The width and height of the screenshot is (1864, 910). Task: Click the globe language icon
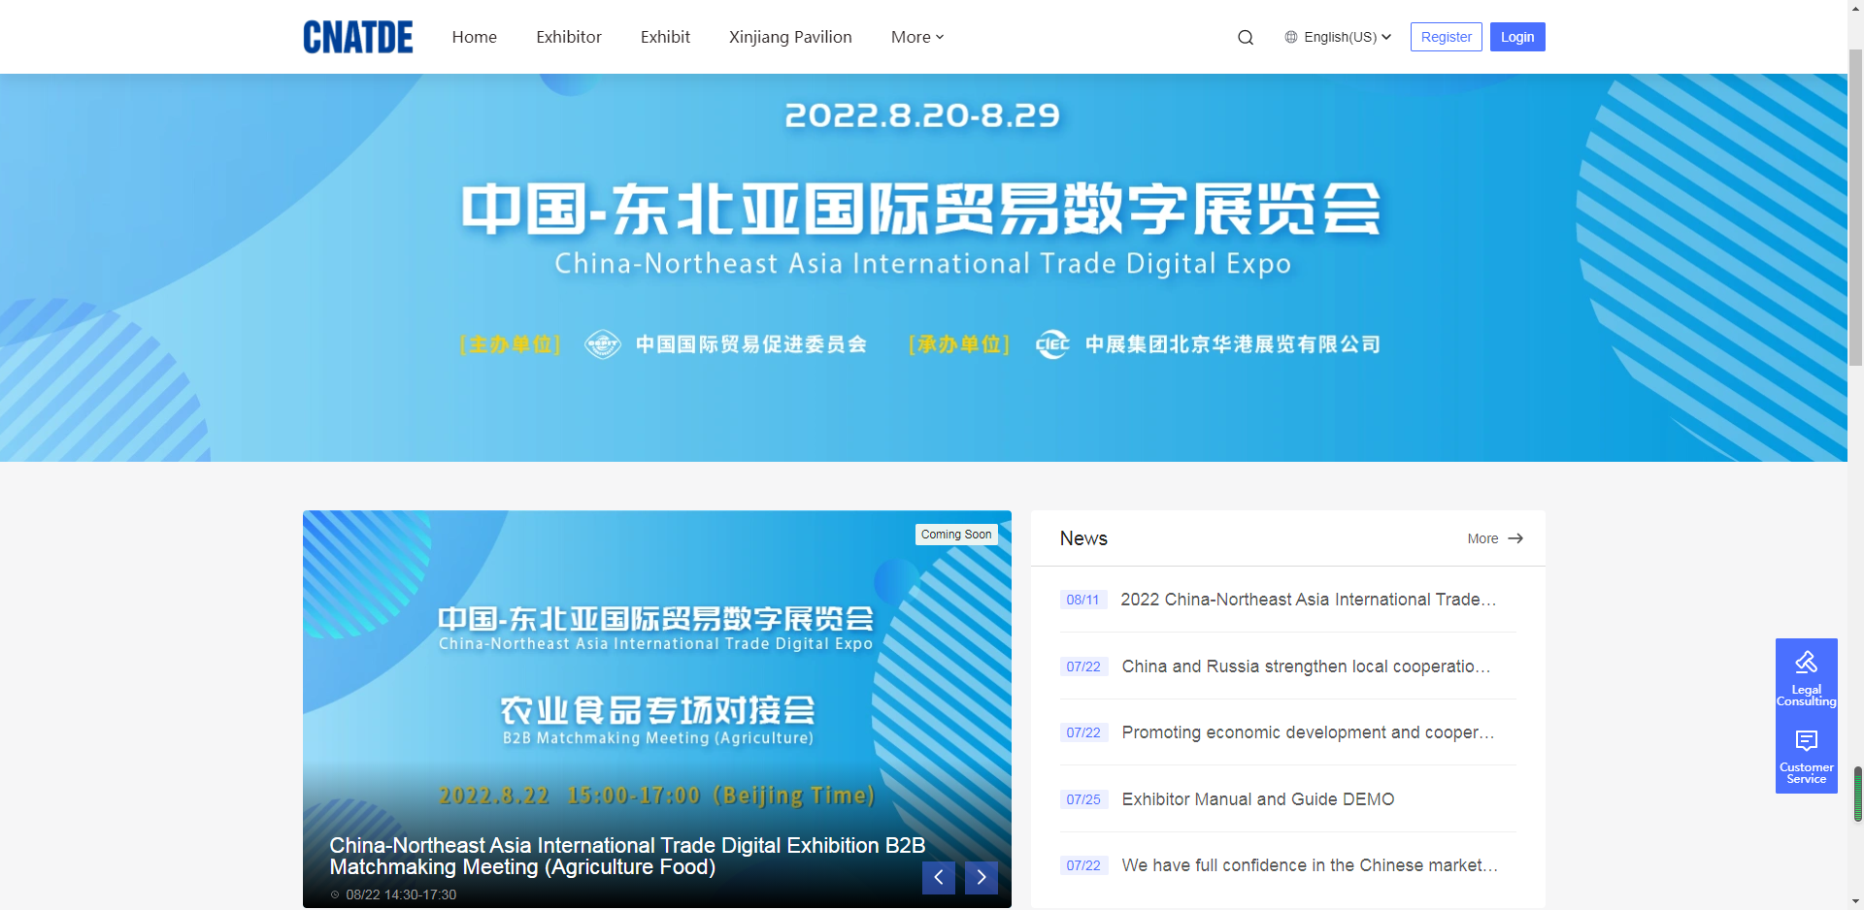[1291, 37]
